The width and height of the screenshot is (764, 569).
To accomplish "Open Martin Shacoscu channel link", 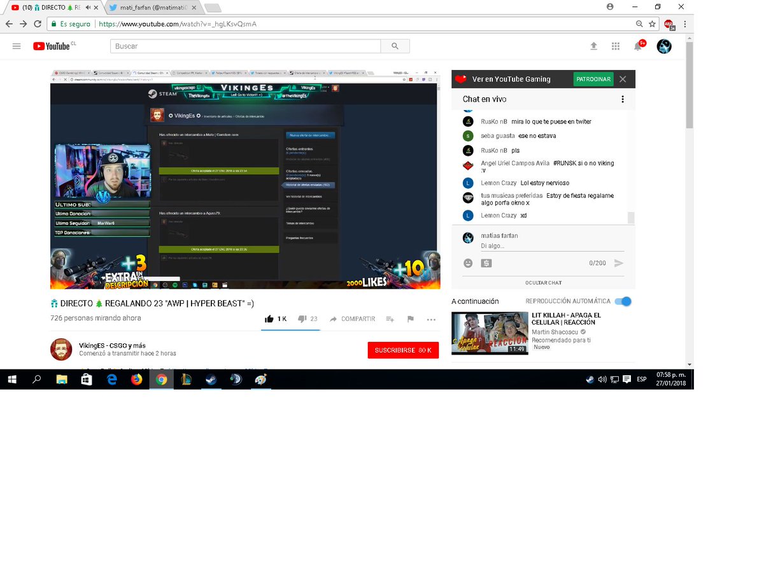I will pyautogui.click(x=555, y=332).
